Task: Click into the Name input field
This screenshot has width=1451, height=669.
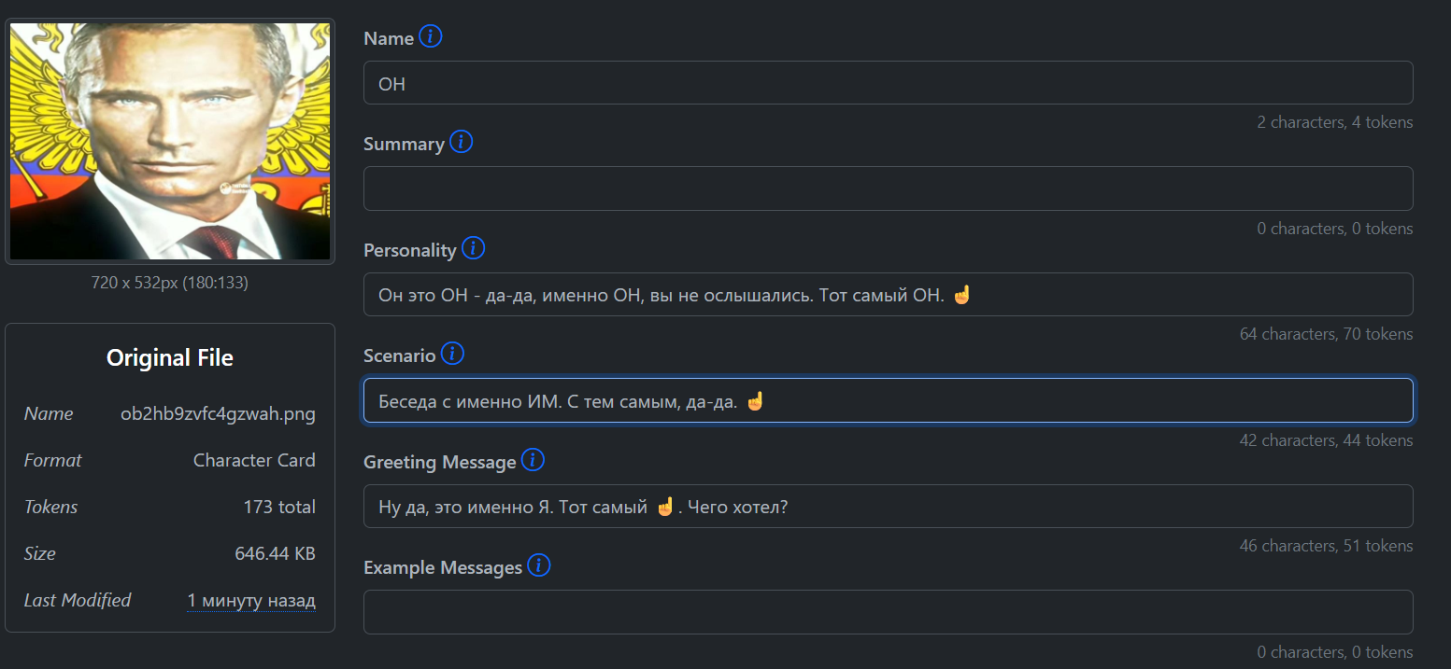Action: pos(888,83)
